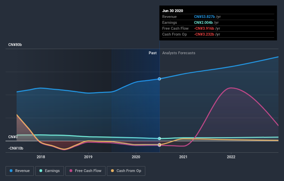Click the -CN¥3.916b free cash flow value

click(x=204, y=28)
